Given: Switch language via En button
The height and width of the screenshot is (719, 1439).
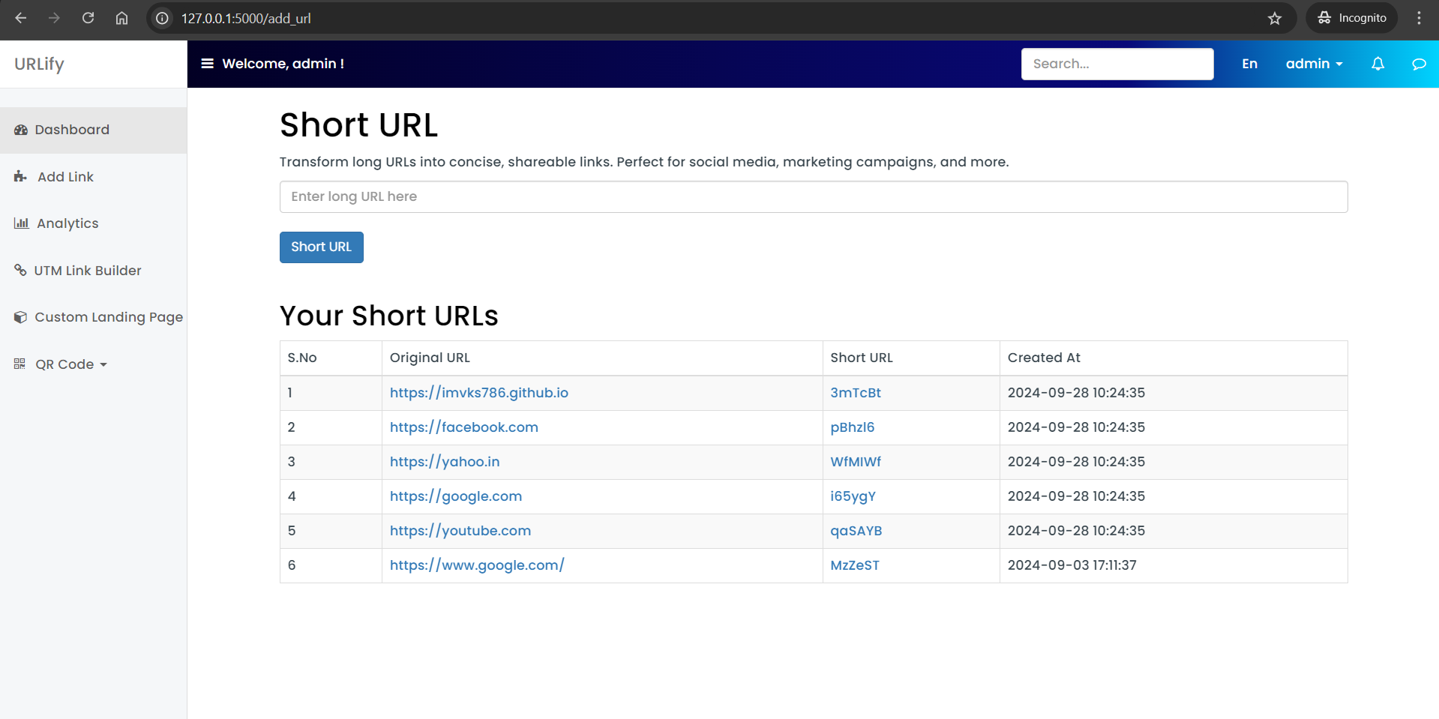Looking at the screenshot, I should coord(1249,64).
